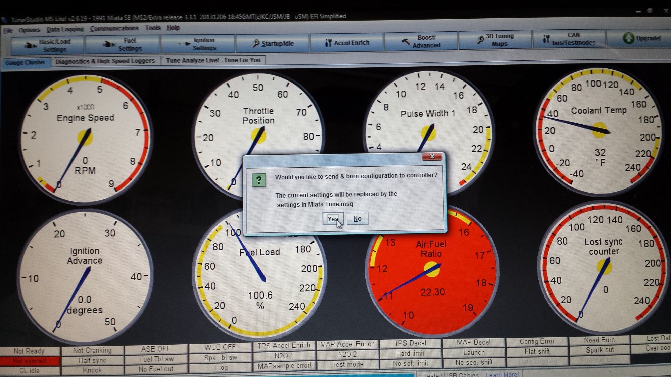671x377 pixels.
Task: Click the Learn More! link
Action: 502,374
